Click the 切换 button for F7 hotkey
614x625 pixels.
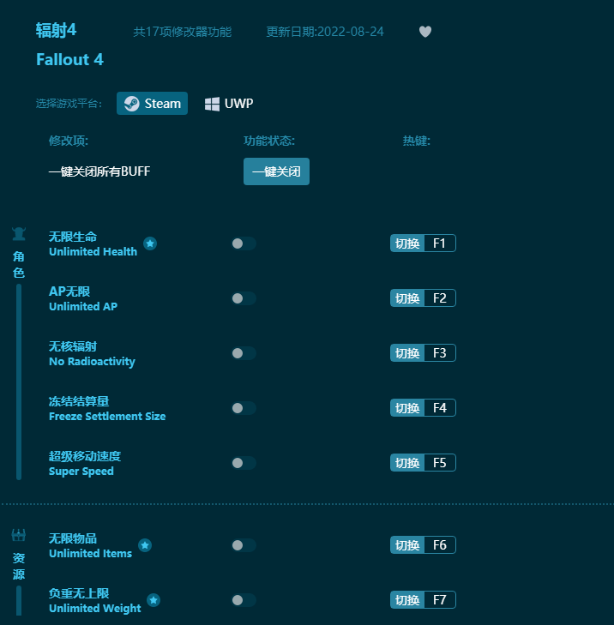pyautogui.click(x=407, y=600)
